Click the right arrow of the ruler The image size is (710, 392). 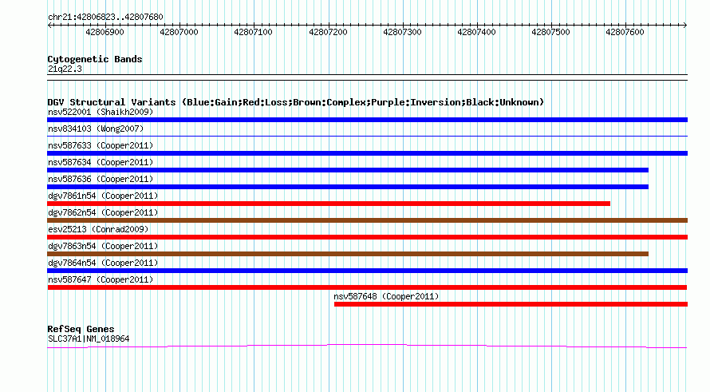click(x=685, y=26)
